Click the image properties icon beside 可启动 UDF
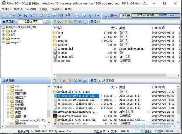 pyautogui.click(x=46, y=22)
